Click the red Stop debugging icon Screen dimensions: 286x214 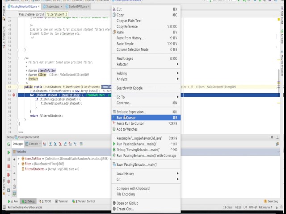[8, 166]
